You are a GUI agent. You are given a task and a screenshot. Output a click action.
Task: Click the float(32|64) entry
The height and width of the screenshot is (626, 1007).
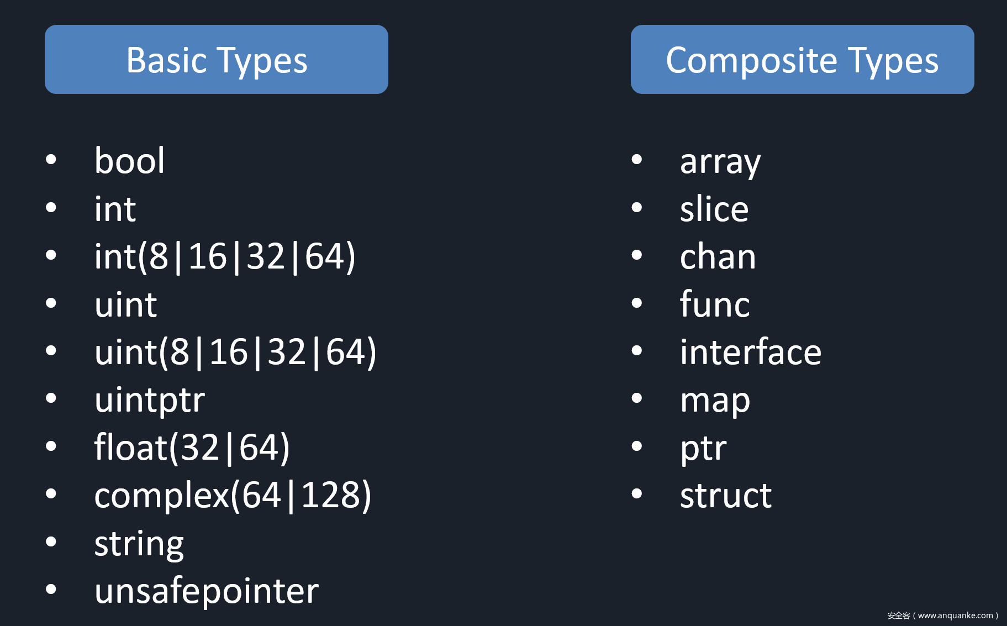click(x=192, y=448)
